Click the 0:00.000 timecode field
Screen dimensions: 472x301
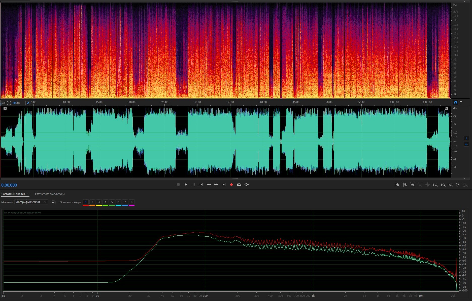point(9,185)
